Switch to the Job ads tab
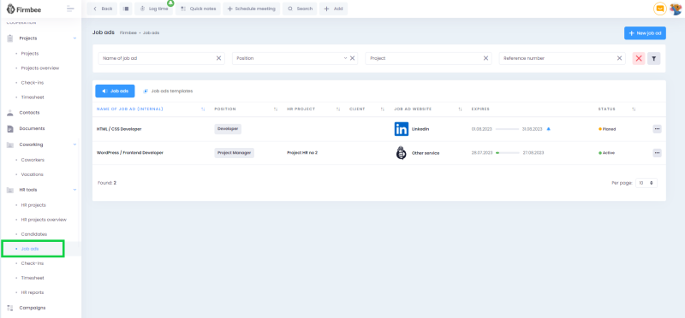This screenshot has width=685, height=318. (115, 91)
